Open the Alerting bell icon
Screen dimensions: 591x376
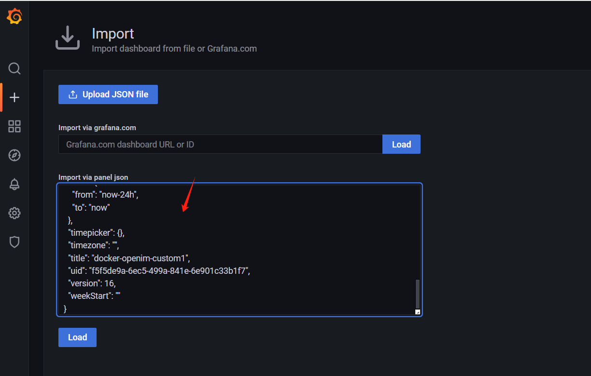[14, 184]
